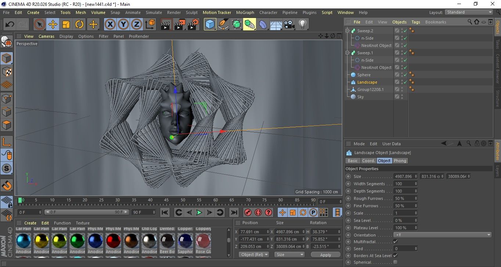501x267 pixels.
Task: Click the Apply button
Action: pos(325,255)
